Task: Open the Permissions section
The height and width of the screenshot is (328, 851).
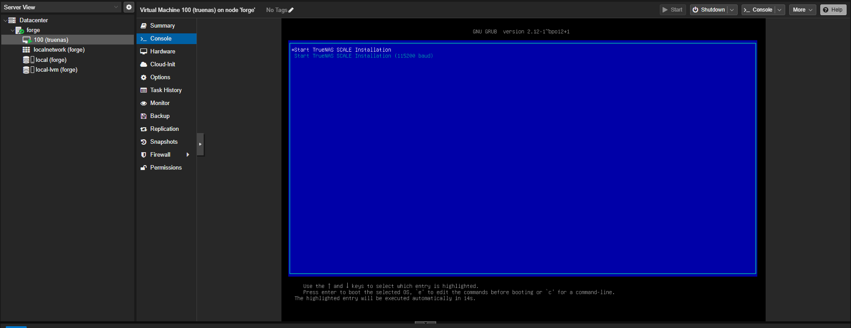Action: (165, 168)
